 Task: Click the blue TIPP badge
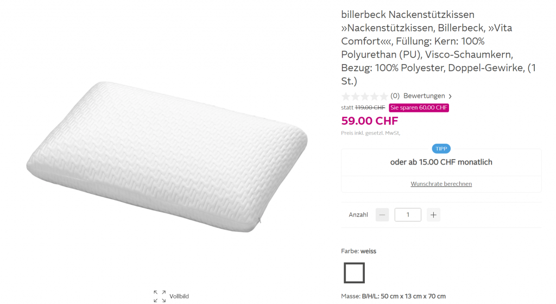coord(441,149)
